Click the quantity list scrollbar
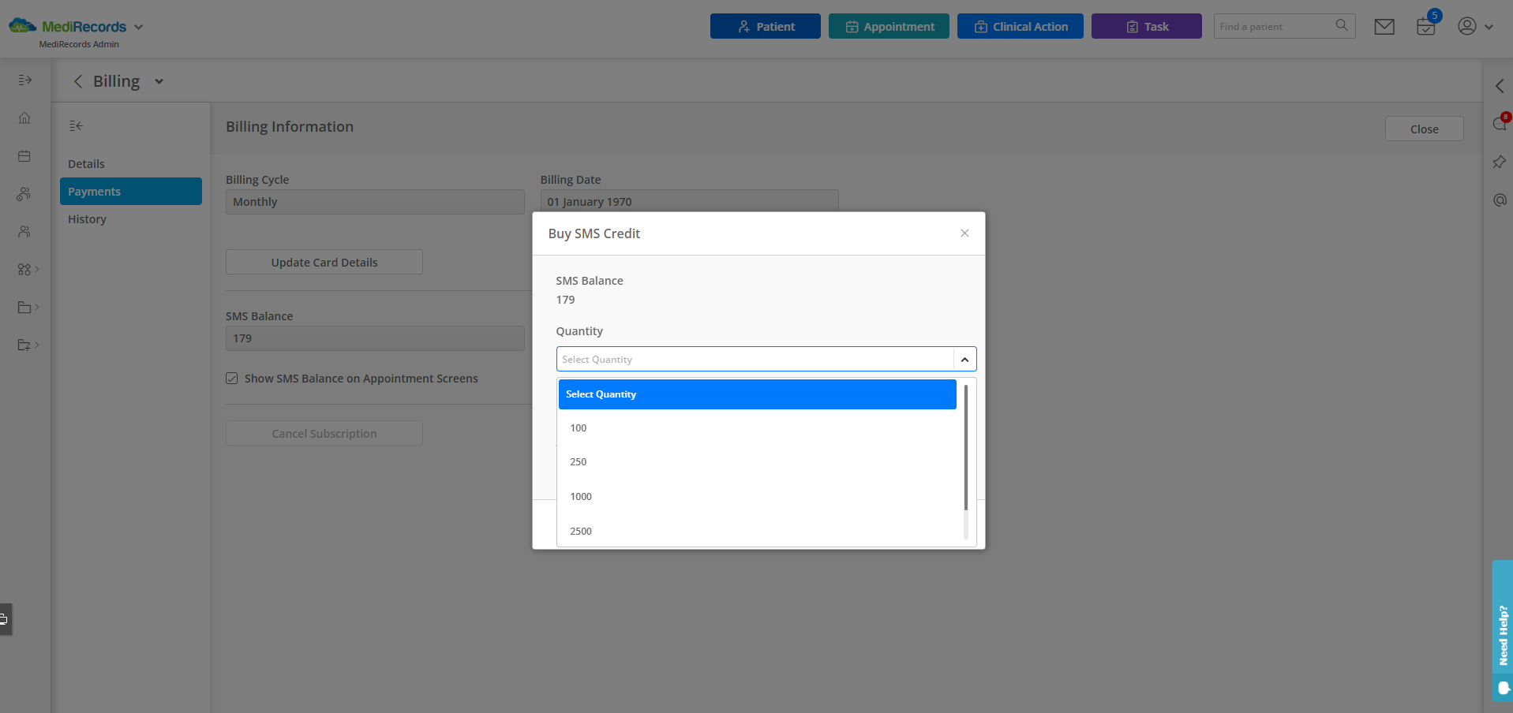 pyautogui.click(x=965, y=447)
